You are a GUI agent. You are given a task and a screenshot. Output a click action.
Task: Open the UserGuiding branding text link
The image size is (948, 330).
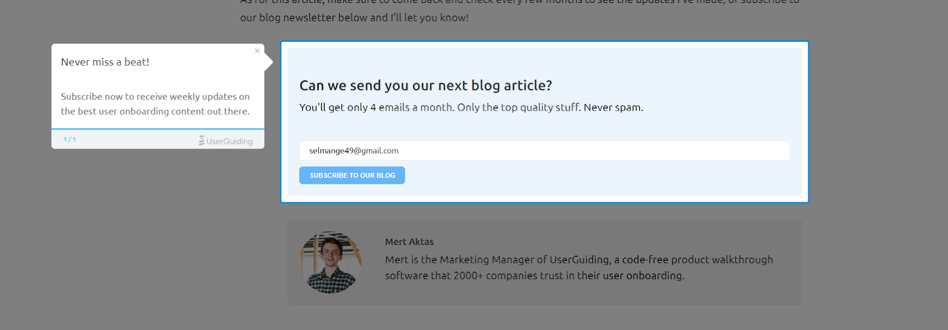point(229,141)
